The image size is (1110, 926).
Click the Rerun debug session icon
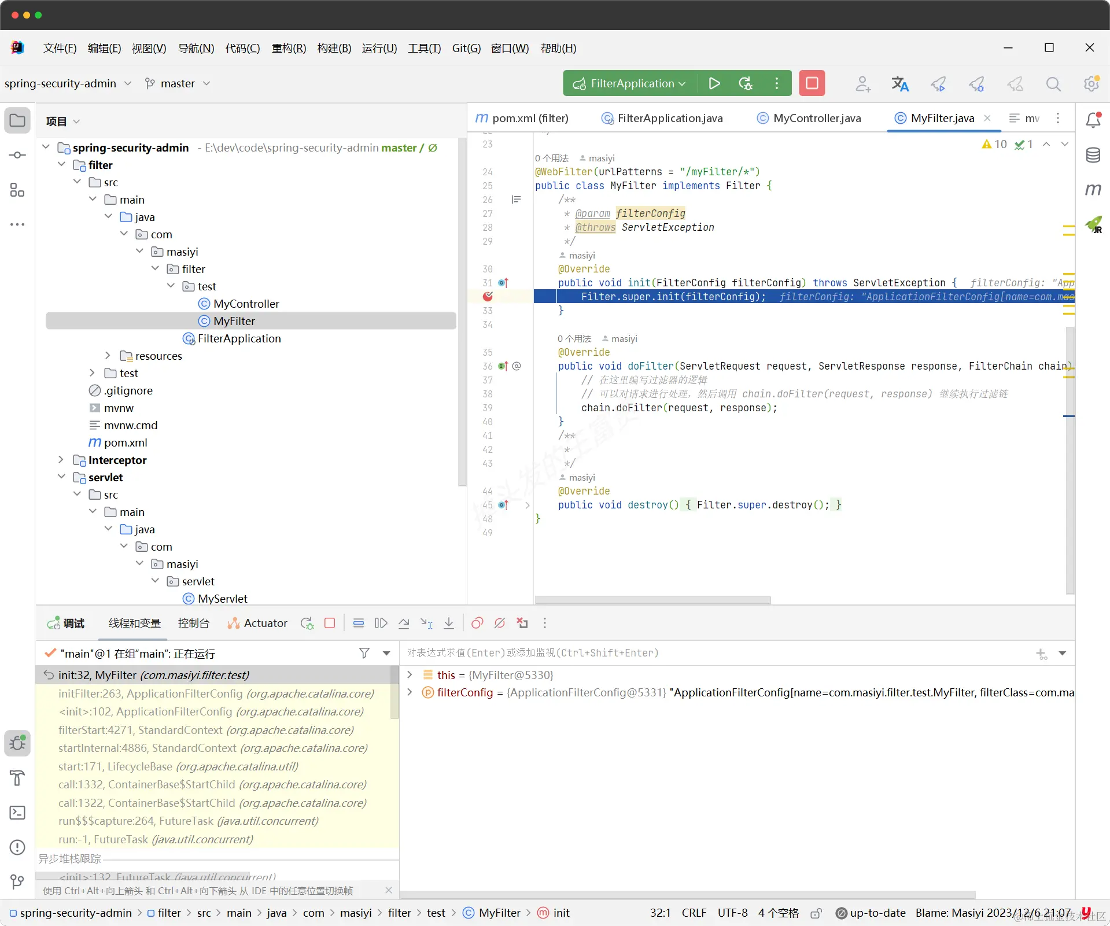[x=307, y=623]
